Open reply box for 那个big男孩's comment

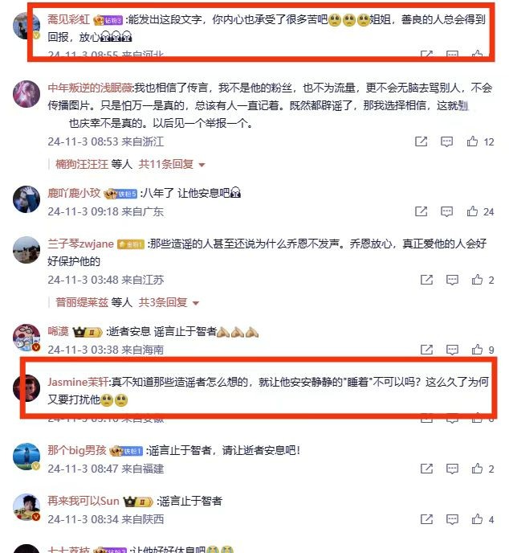452,469
